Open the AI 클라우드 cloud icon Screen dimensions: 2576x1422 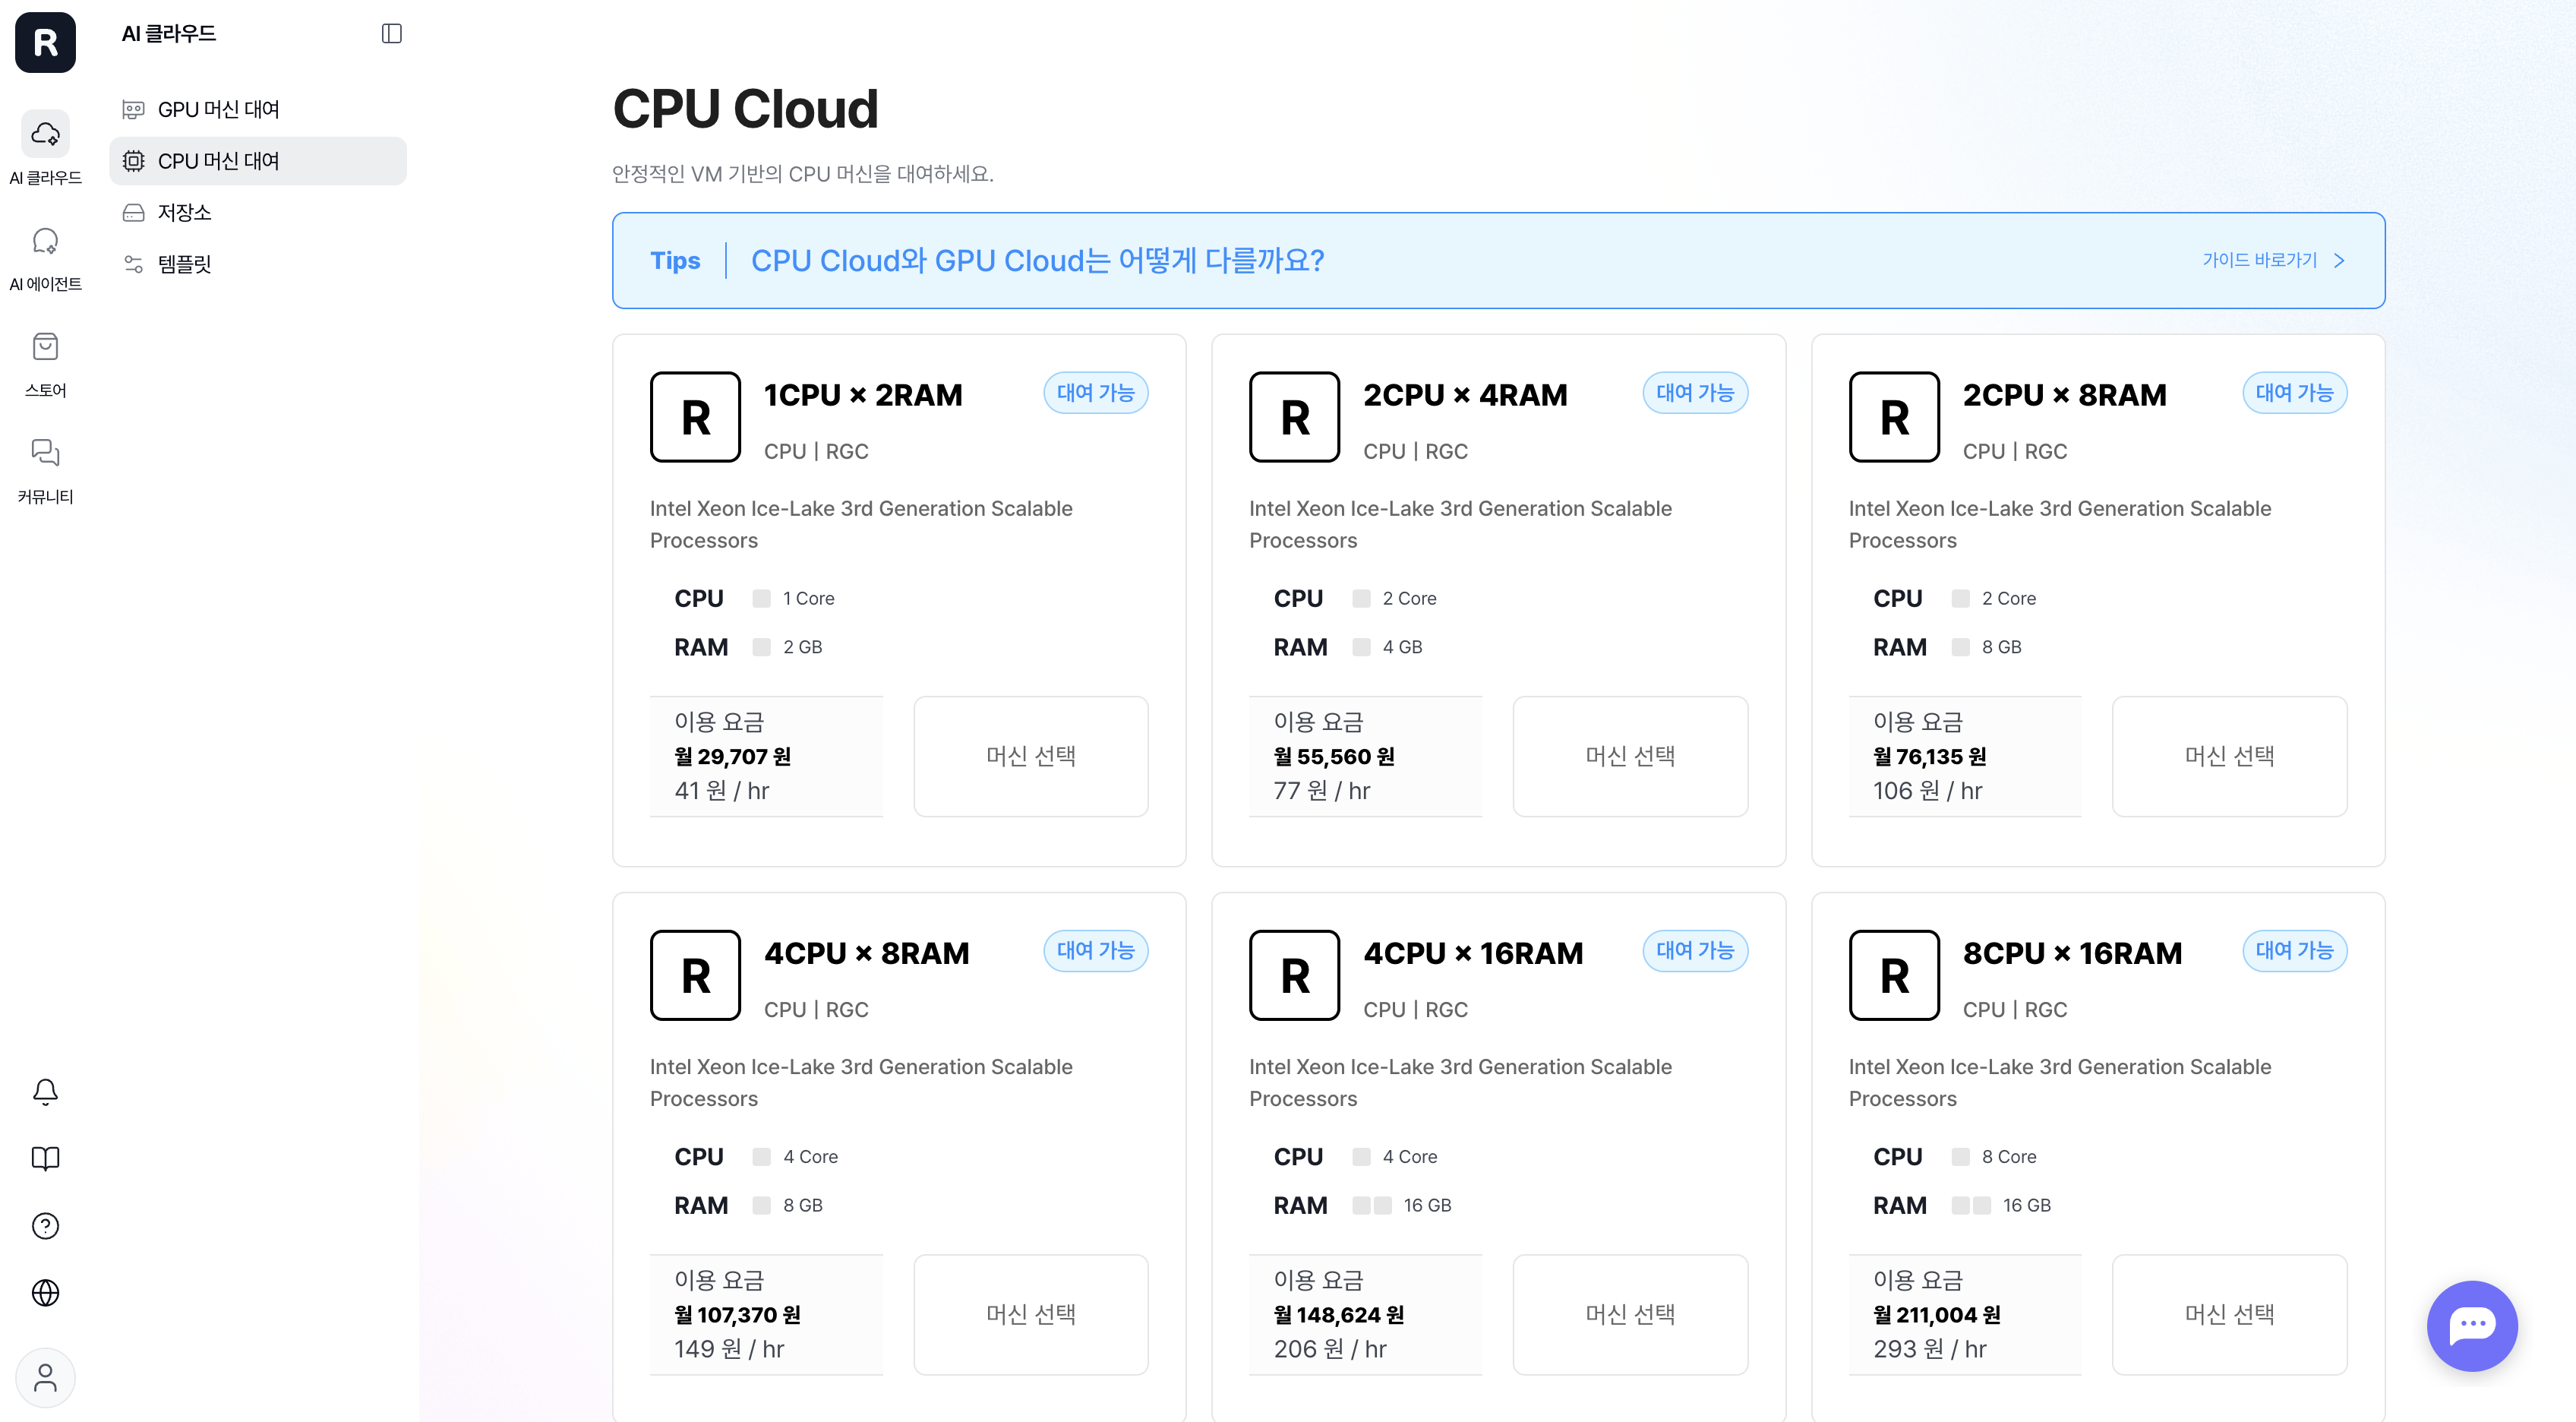tap(45, 133)
